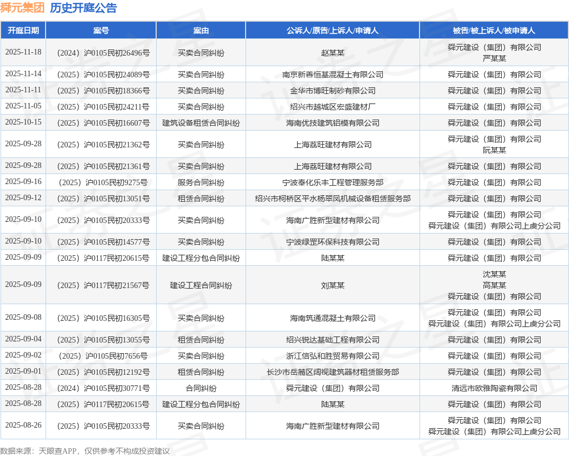Click case number 沪0105民初16305号
The image size is (569, 456).
click(x=117, y=319)
